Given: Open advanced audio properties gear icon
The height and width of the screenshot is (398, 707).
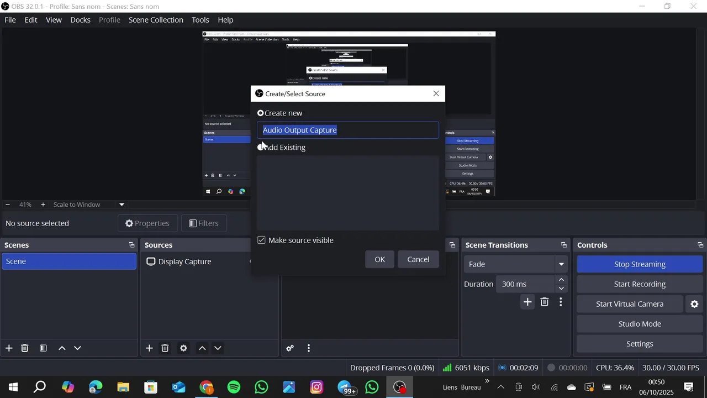Looking at the screenshot, I should 290,348.
